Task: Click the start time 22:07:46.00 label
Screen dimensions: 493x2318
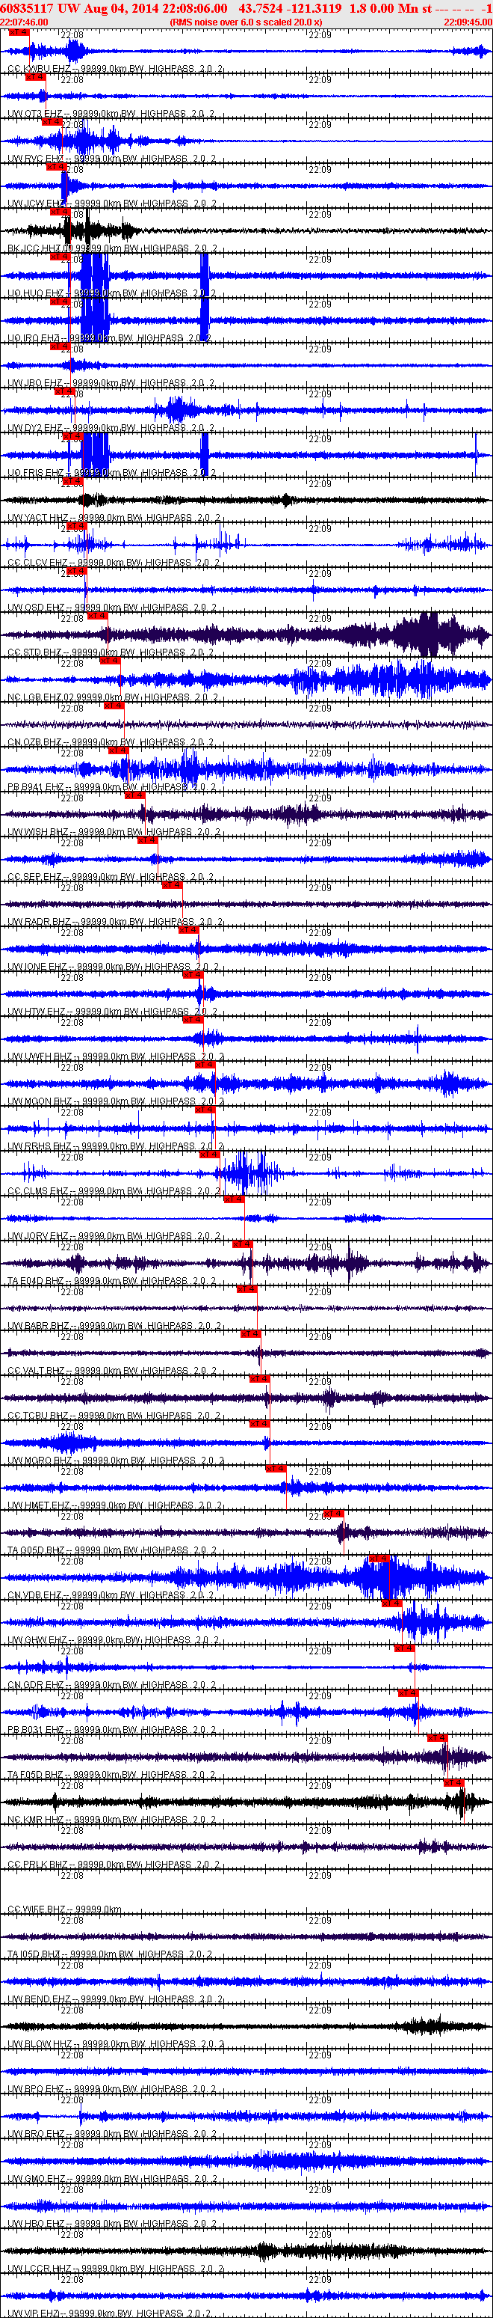Action: click(x=24, y=22)
